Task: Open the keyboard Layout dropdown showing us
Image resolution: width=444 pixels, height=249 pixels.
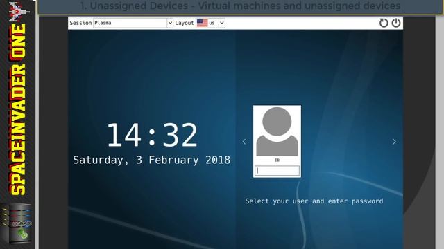Action: pos(210,23)
